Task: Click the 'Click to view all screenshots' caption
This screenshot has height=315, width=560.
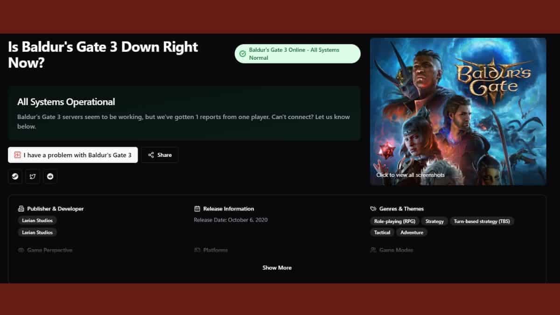Action: click(x=410, y=175)
